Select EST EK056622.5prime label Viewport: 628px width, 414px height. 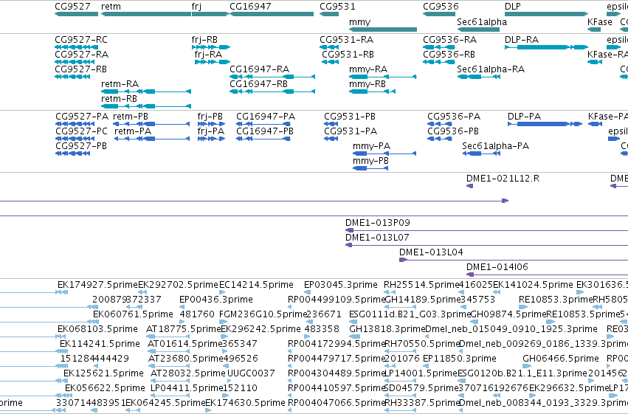coord(105,389)
